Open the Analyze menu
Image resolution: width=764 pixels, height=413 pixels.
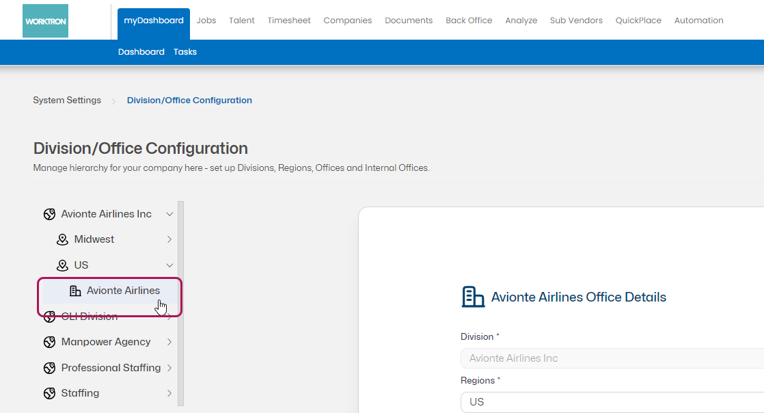(x=521, y=21)
